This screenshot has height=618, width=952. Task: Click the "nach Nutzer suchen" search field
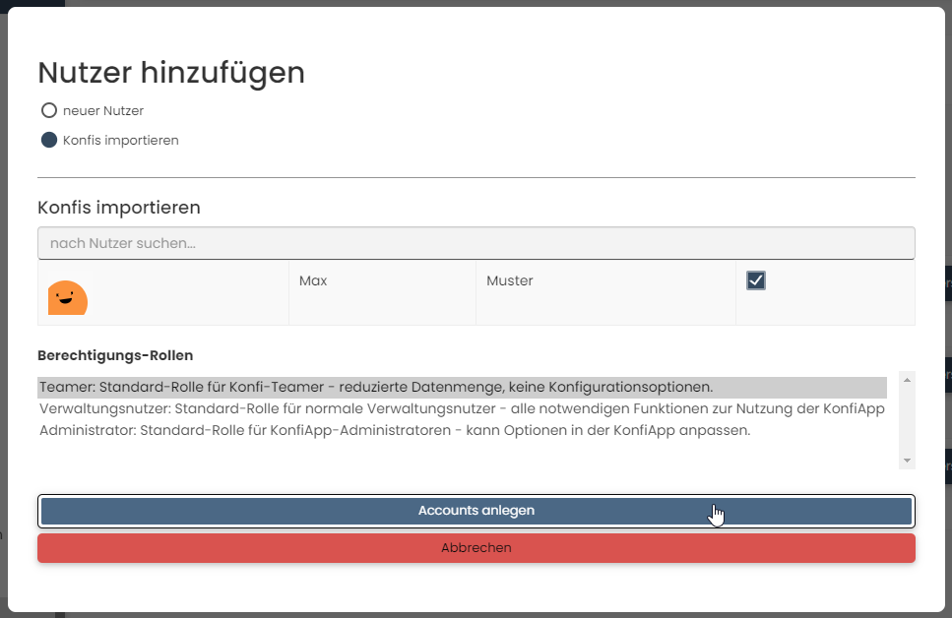coord(476,243)
